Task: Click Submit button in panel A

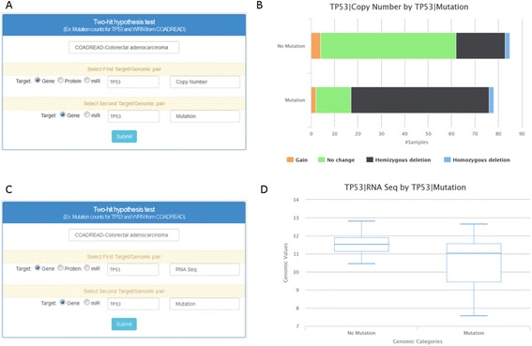Action: pyautogui.click(x=124, y=136)
